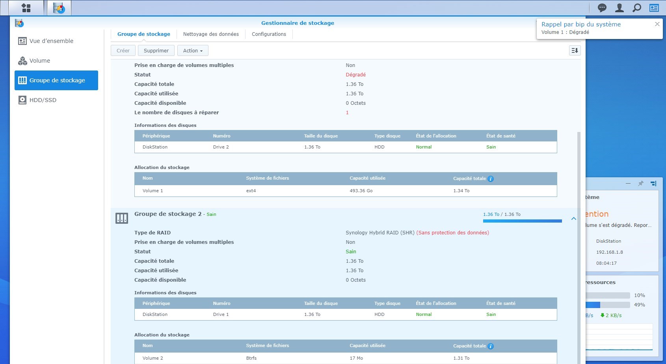Switch to Nettoyage des données tab
The height and width of the screenshot is (364, 666).
click(x=211, y=34)
